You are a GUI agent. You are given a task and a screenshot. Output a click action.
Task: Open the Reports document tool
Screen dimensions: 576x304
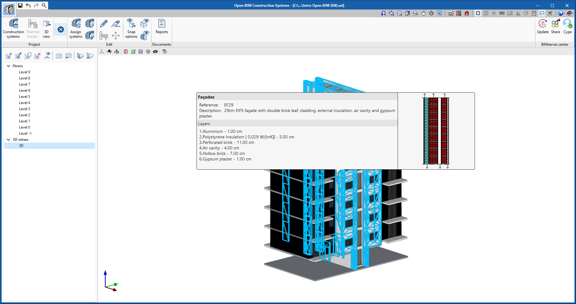click(162, 26)
